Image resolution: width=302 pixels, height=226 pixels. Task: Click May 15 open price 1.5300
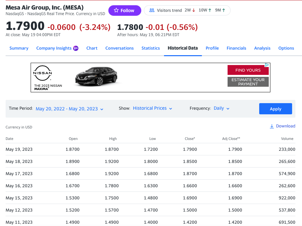pos(72,198)
